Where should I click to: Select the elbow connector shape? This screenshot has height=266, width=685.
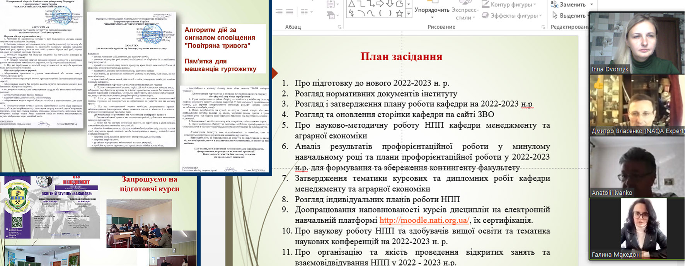point(361,4)
